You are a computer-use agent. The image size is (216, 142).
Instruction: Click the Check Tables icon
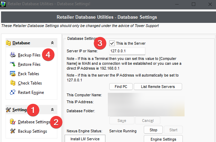tap(13, 83)
